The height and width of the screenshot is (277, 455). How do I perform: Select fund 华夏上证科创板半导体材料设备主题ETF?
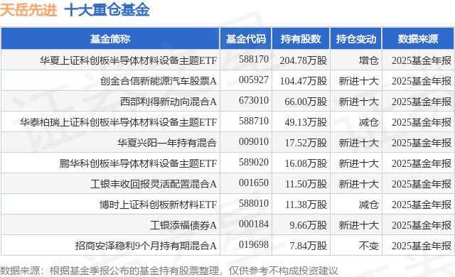(128, 60)
